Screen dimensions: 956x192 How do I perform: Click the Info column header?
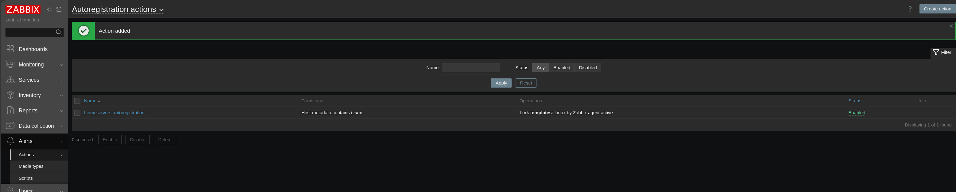(922, 101)
